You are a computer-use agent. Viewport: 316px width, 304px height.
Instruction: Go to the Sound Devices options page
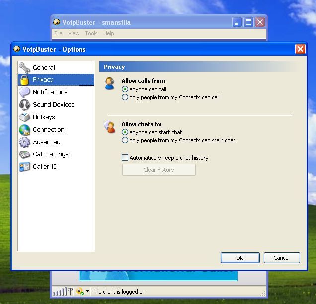pyautogui.click(x=56, y=105)
